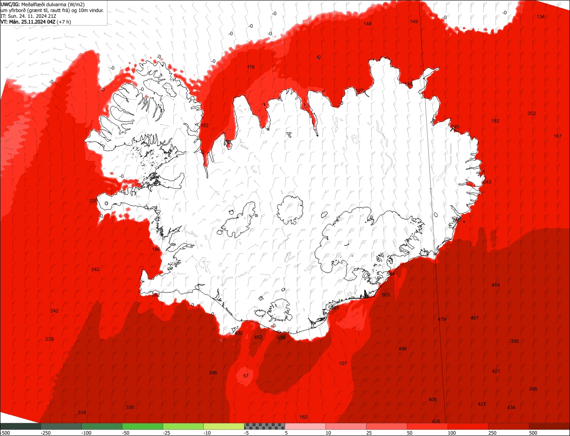Click the value 452 off the south coast
The width and height of the screenshot is (570, 436).
258,337
